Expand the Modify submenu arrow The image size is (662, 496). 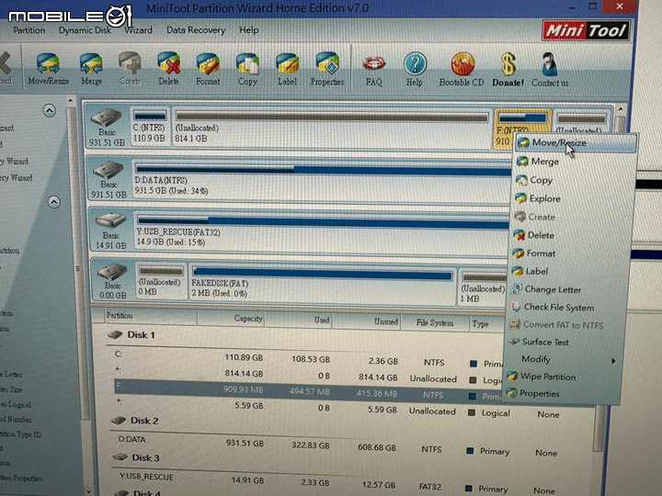613,361
